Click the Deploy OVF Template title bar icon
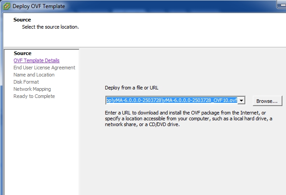 pos(7,6)
